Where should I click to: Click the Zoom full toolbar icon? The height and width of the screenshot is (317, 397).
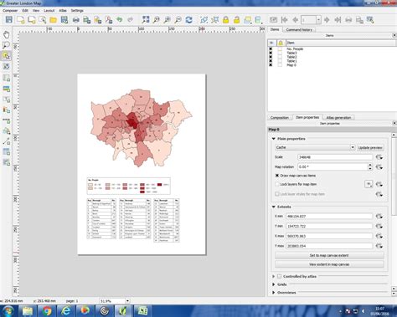click(x=146, y=20)
